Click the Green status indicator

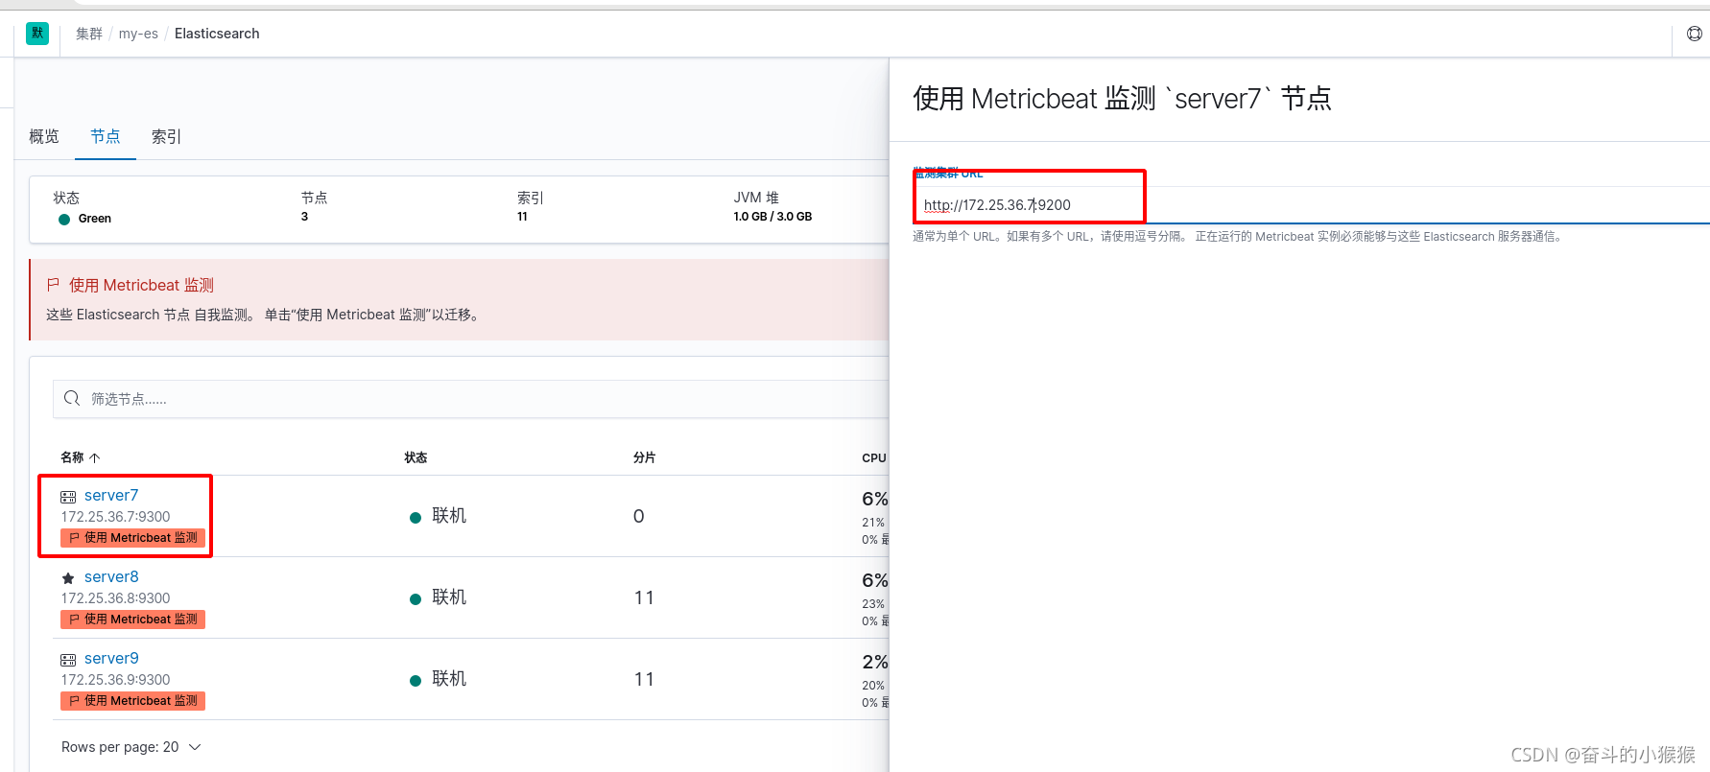point(84,219)
